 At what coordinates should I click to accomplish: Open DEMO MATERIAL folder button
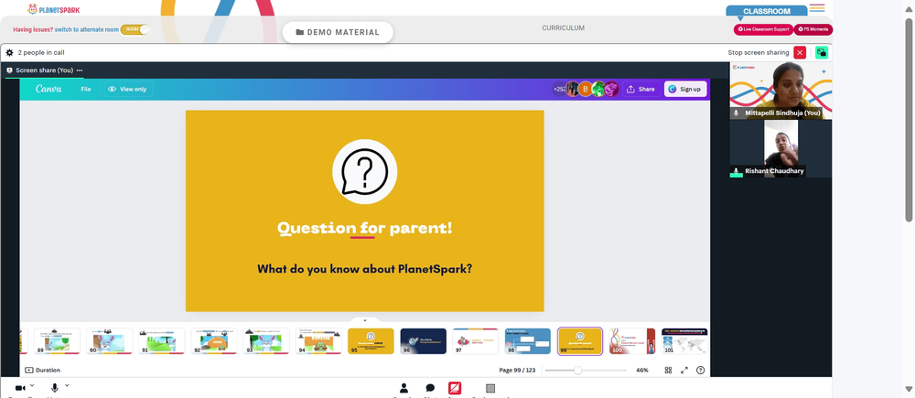[x=338, y=32]
